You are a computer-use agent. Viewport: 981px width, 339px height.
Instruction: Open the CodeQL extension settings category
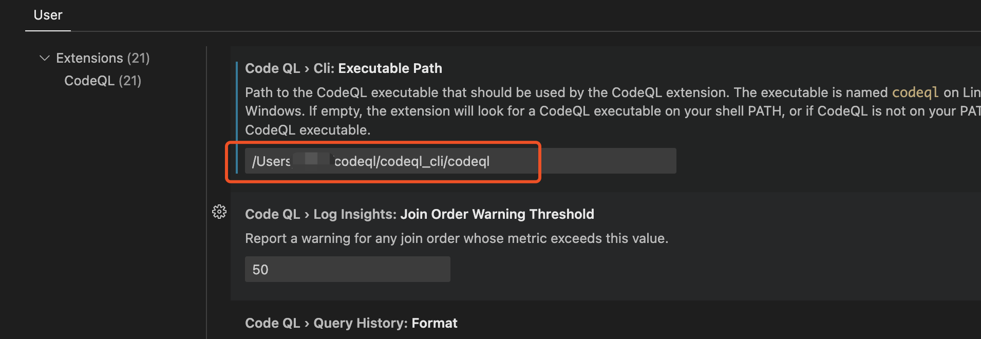pyautogui.click(x=102, y=80)
